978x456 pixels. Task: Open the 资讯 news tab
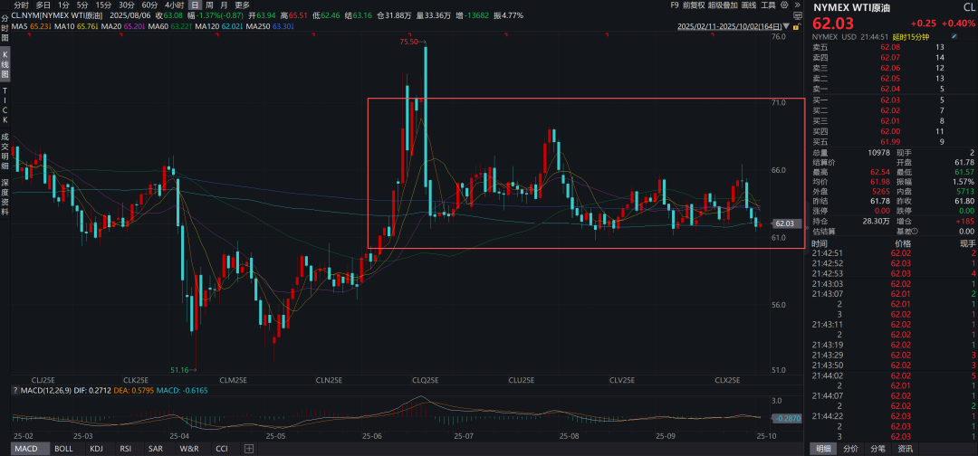(x=905, y=448)
